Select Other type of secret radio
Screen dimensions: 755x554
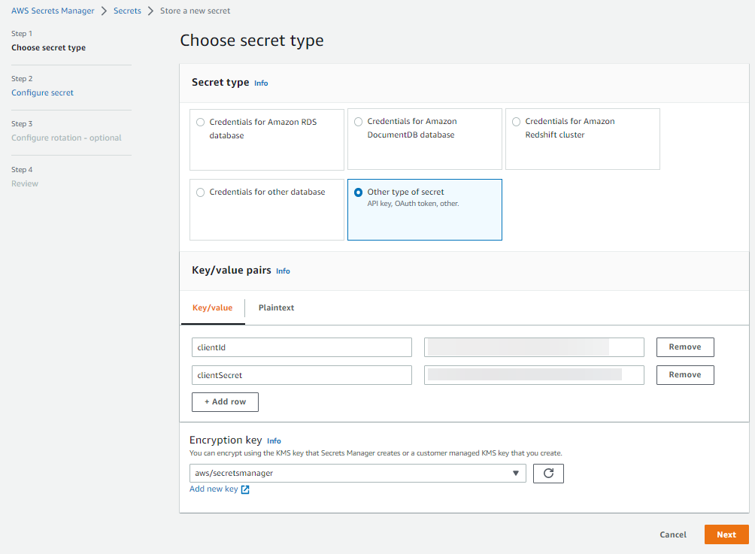point(358,192)
